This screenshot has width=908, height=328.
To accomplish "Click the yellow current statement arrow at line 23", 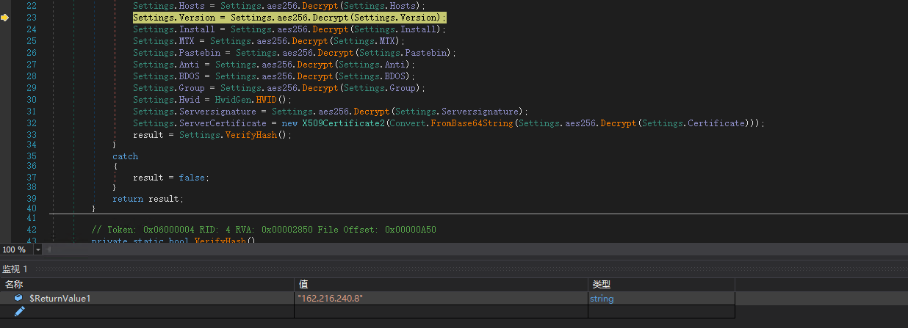I will (x=4, y=17).
